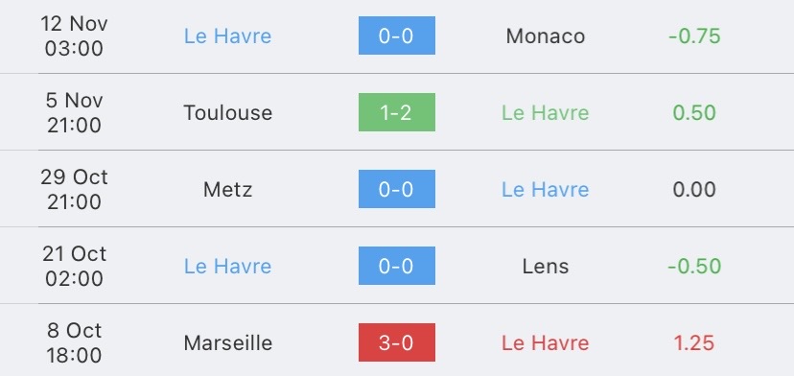This screenshot has width=794, height=376.
Task: Click the red Le Havre in the Marseille row
Action: (x=546, y=343)
